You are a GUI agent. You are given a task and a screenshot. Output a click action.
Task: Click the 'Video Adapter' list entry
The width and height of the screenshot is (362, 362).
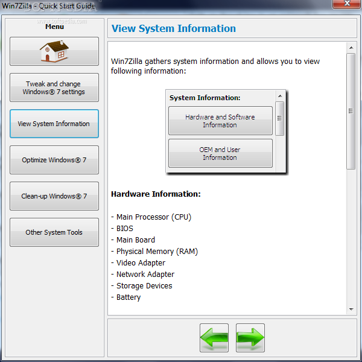tap(141, 263)
